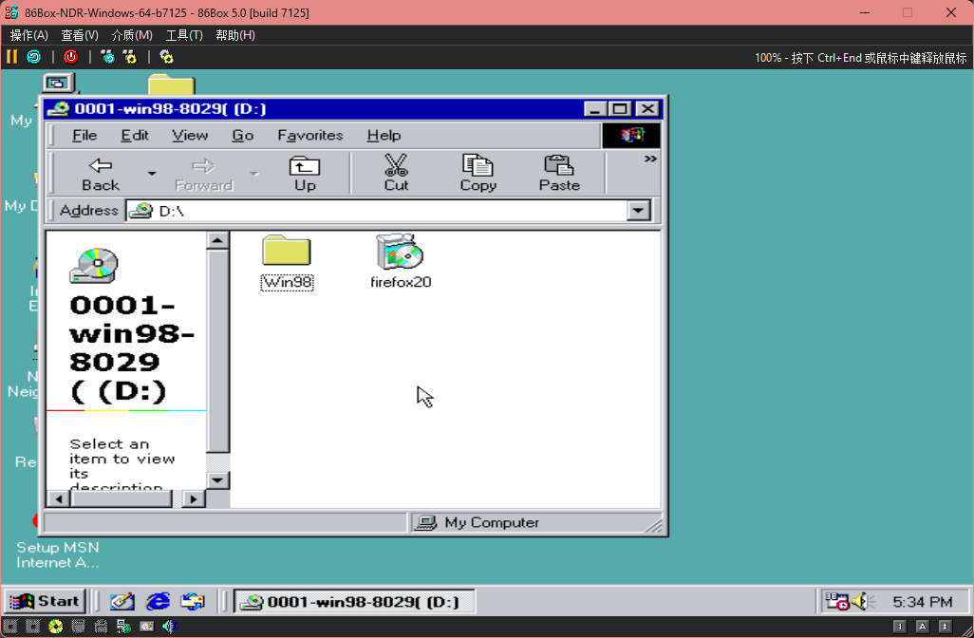Click the large CD drive icon in left pane

point(94,265)
